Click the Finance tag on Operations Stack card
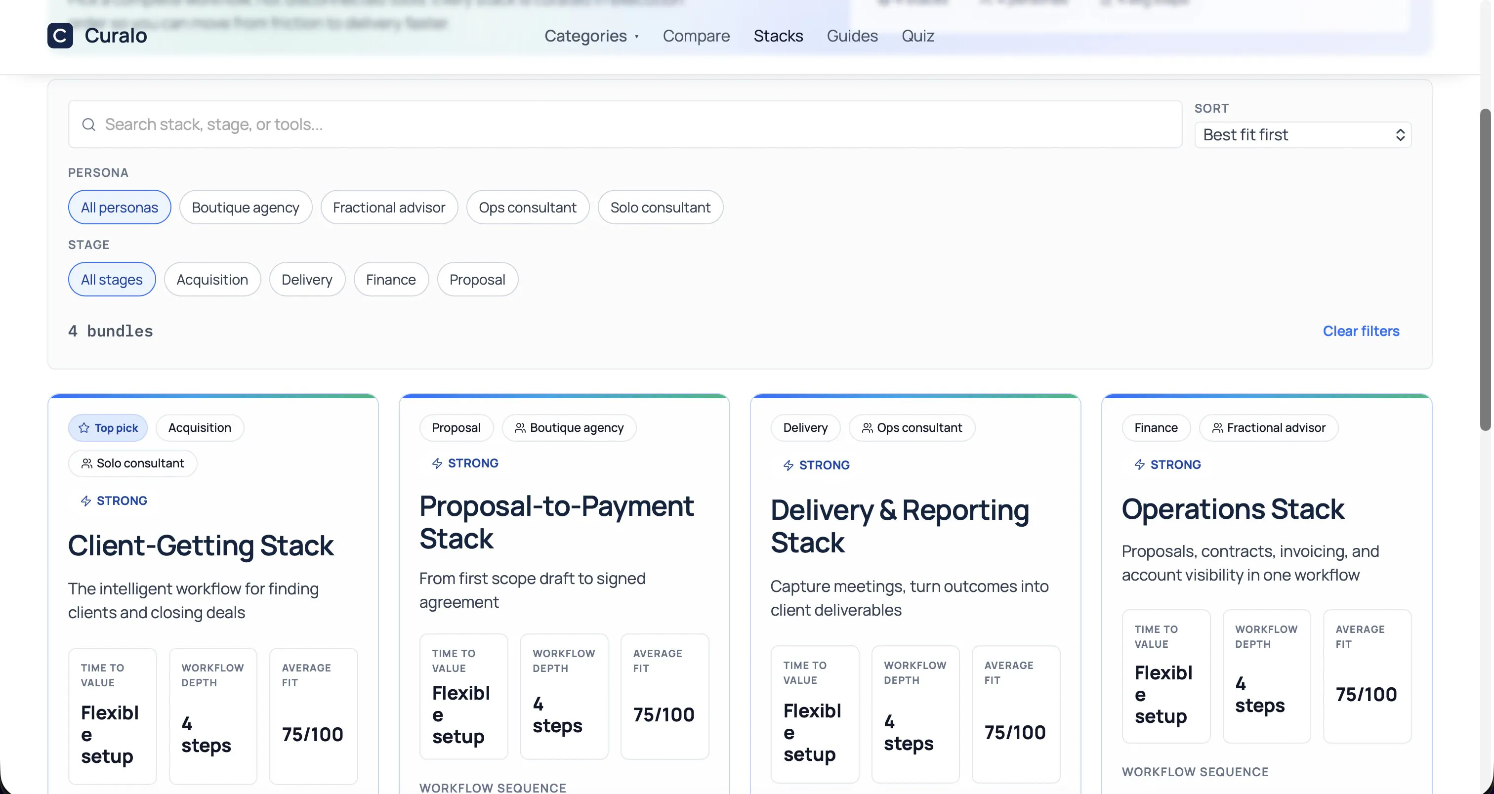Image resolution: width=1494 pixels, height=794 pixels. 1157,428
